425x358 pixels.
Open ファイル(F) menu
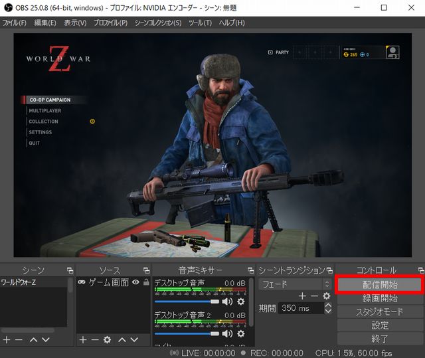click(x=15, y=23)
